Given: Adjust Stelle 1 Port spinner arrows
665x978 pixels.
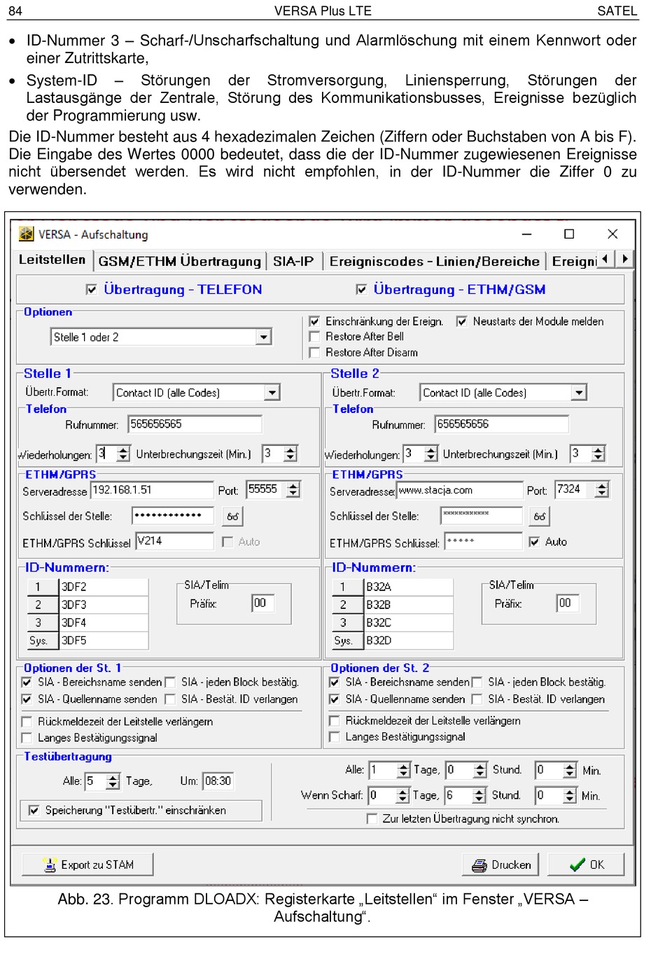Looking at the screenshot, I should pyautogui.click(x=294, y=489).
